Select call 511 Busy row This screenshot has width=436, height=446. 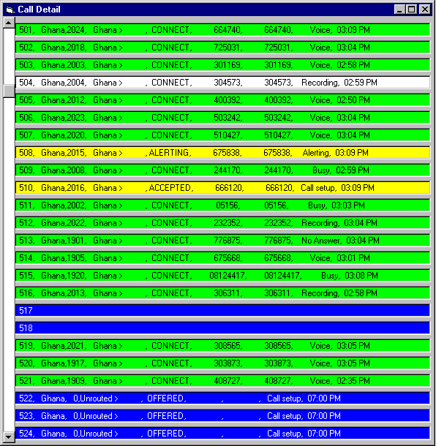tap(222, 205)
